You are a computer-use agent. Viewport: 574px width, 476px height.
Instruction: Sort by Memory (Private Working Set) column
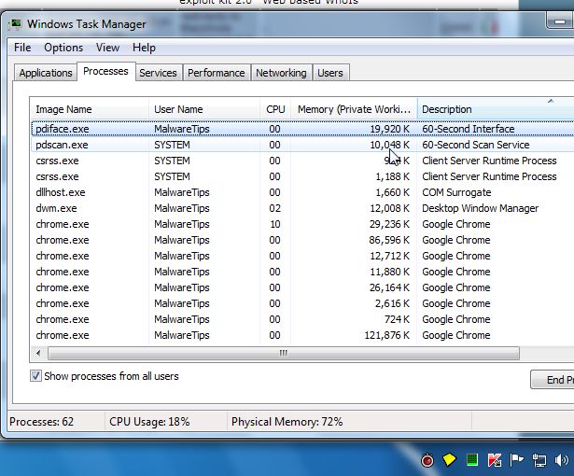(x=354, y=109)
